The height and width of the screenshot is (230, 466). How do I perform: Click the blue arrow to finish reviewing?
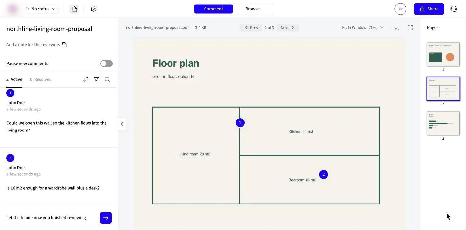[106, 218]
